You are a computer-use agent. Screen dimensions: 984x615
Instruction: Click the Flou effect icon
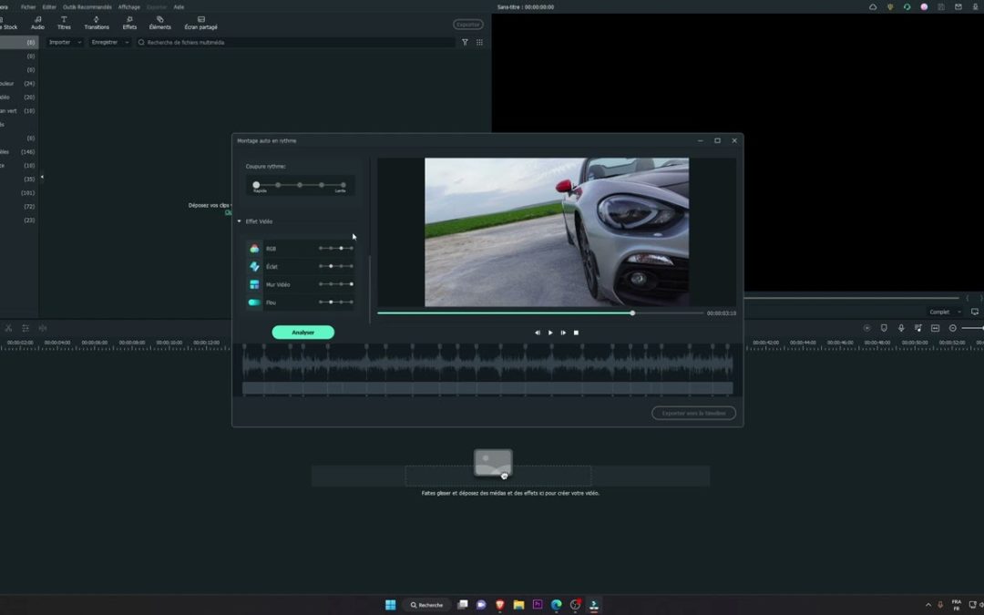(x=254, y=302)
